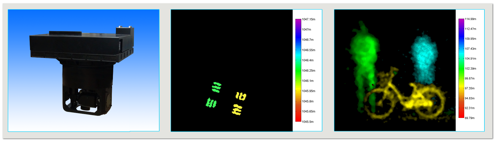The height and width of the screenshot is (141, 494).
Task: Click the 1046.55m scale label
Action: 308,50
